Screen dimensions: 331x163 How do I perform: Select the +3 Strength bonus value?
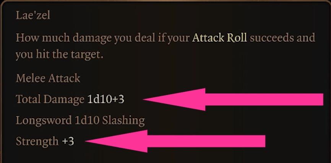(x=68, y=141)
